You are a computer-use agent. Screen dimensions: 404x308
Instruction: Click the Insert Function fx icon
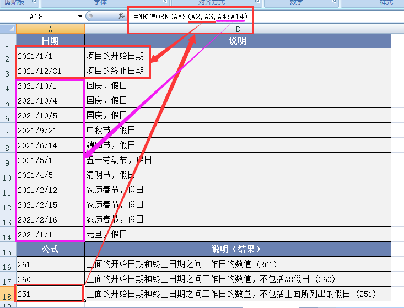click(121, 16)
